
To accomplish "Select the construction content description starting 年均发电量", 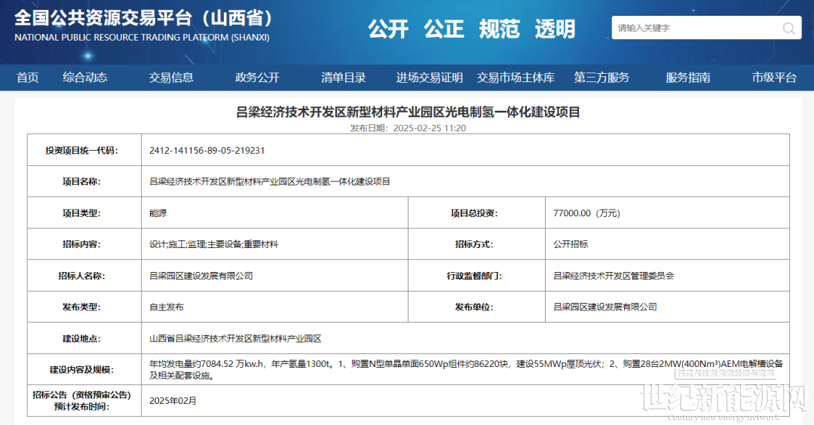I will pos(466,369).
